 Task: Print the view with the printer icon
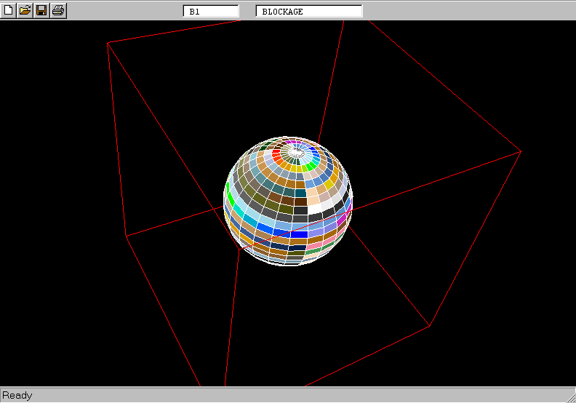[x=58, y=10]
